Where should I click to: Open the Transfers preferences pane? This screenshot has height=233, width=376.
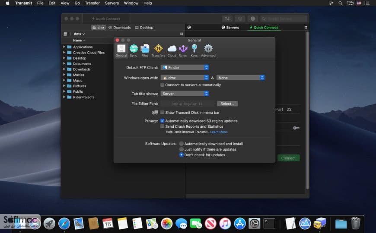click(x=158, y=51)
